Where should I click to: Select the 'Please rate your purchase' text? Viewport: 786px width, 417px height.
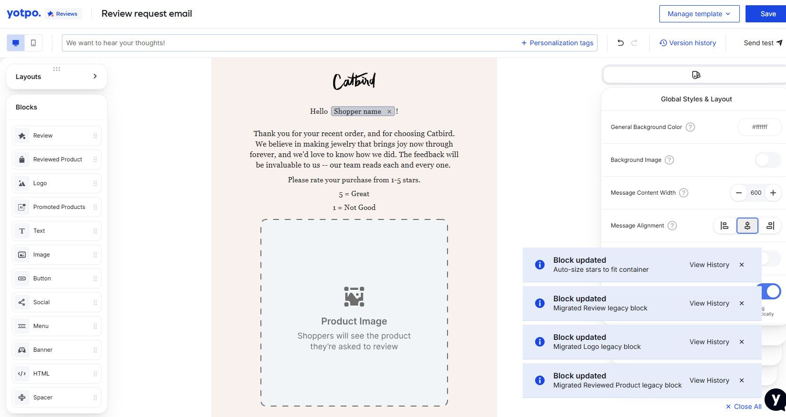pos(354,180)
